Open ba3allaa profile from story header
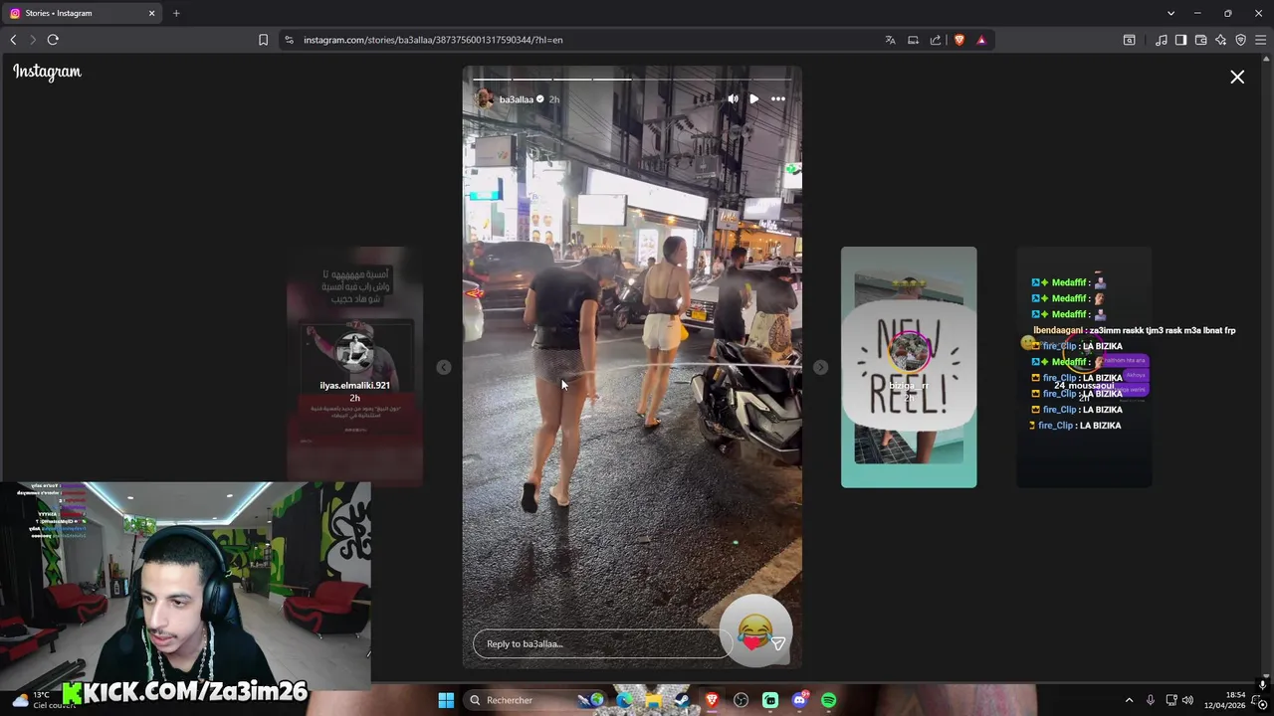Viewport: 1274px width, 716px height. point(516,99)
